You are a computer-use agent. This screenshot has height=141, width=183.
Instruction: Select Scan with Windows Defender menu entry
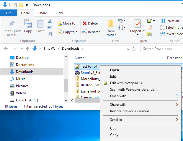click(134, 90)
